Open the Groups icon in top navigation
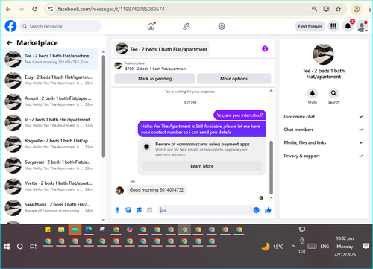 pos(222,26)
